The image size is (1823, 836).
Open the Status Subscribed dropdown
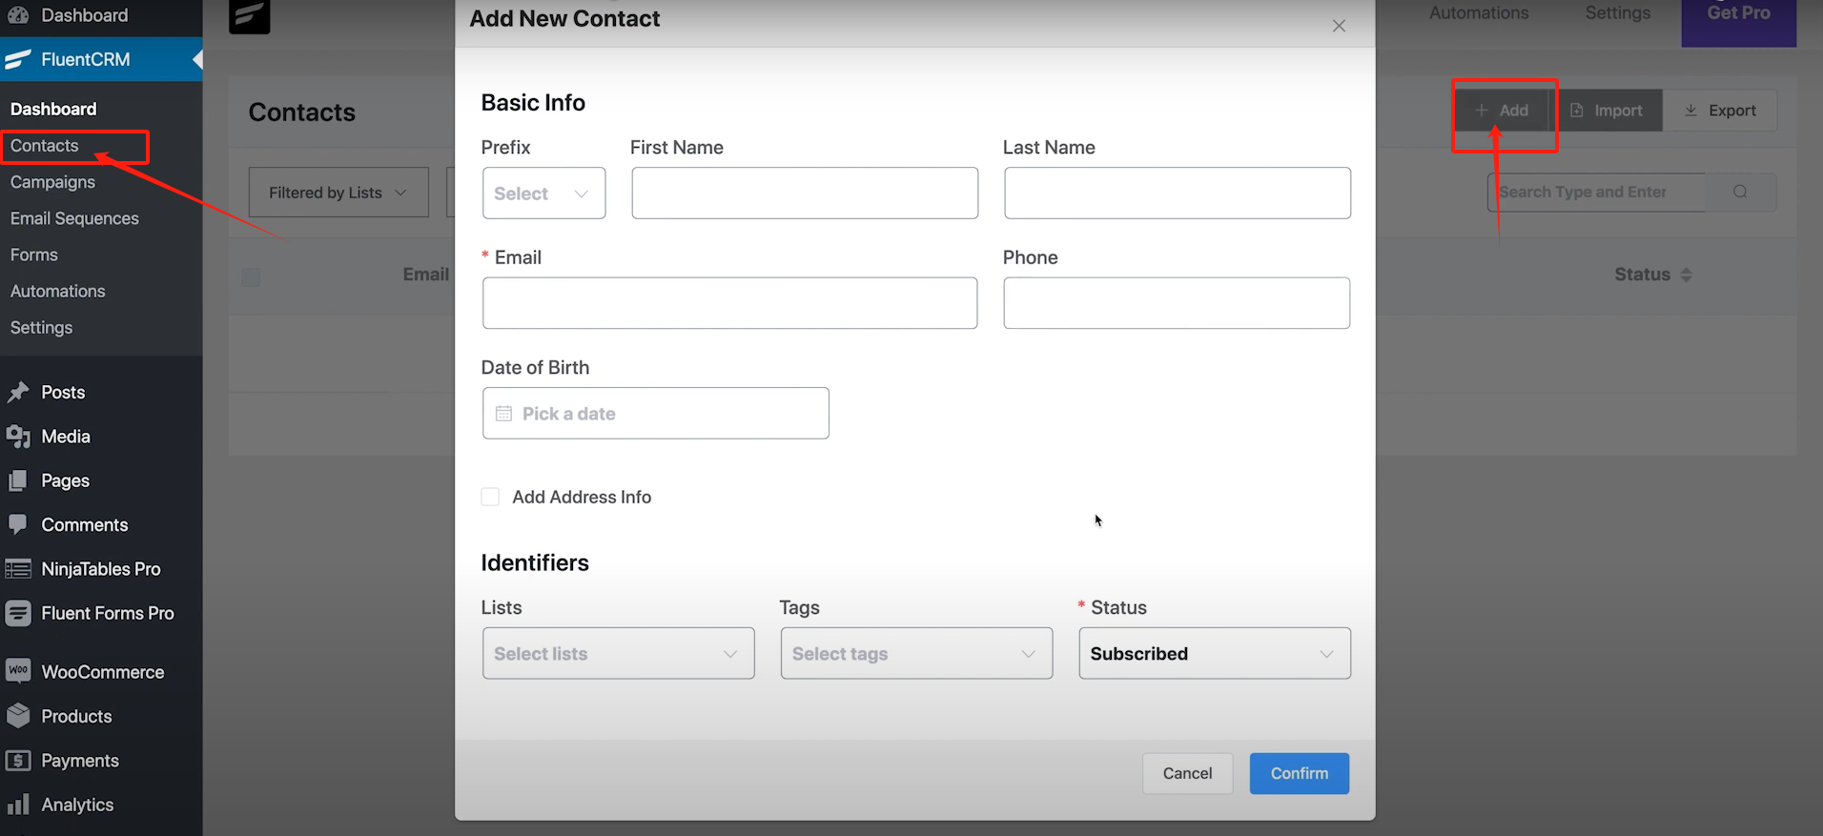[x=1214, y=654]
